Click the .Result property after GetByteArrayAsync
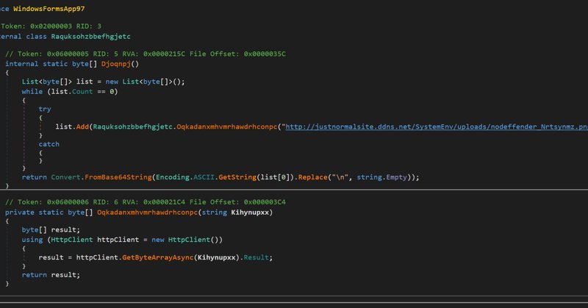The height and width of the screenshot is (308, 588). pyautogui.click(x=257, y=257)
